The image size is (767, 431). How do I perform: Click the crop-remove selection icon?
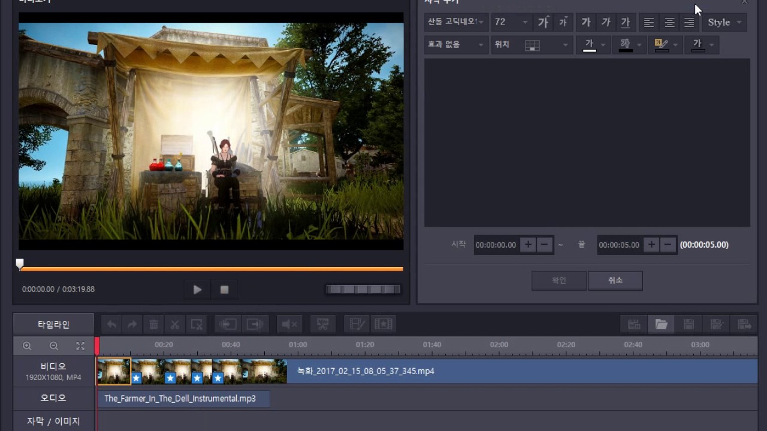tap(197, 324)
